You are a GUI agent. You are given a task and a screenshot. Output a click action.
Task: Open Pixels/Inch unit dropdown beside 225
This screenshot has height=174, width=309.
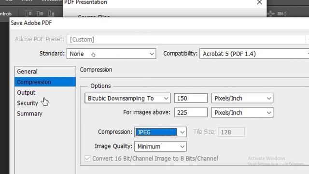click(242, 113)
